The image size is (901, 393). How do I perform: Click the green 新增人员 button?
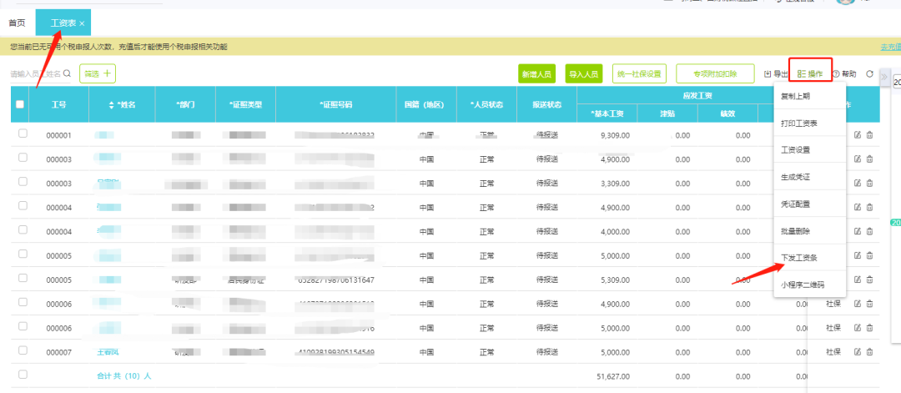pyautogui.click(x=536, y=74)
